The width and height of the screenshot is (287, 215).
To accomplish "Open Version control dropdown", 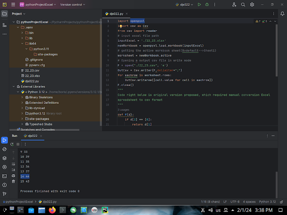I will (73, 4).
